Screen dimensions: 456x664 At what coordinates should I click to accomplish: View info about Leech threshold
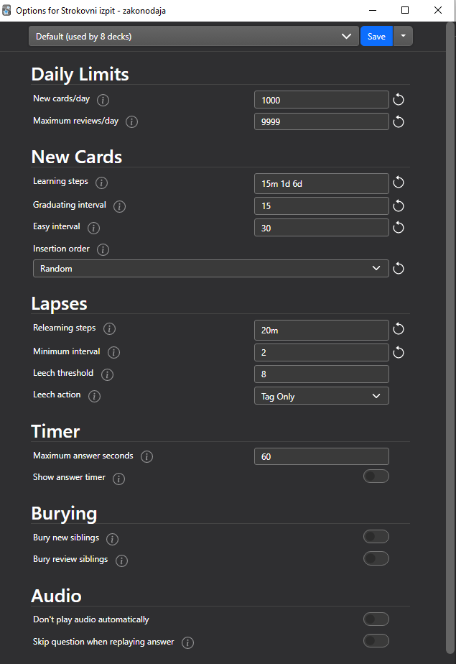click(107, 374)
